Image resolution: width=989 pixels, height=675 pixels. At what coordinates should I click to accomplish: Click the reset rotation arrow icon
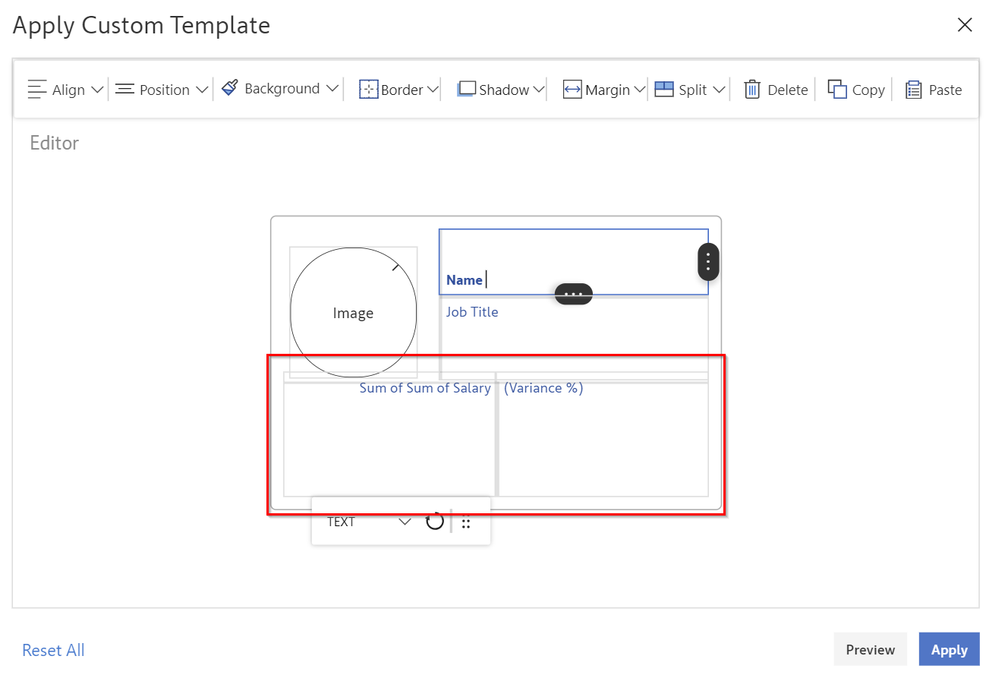coord(434,522)
